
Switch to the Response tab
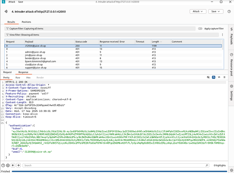[23, 72]
